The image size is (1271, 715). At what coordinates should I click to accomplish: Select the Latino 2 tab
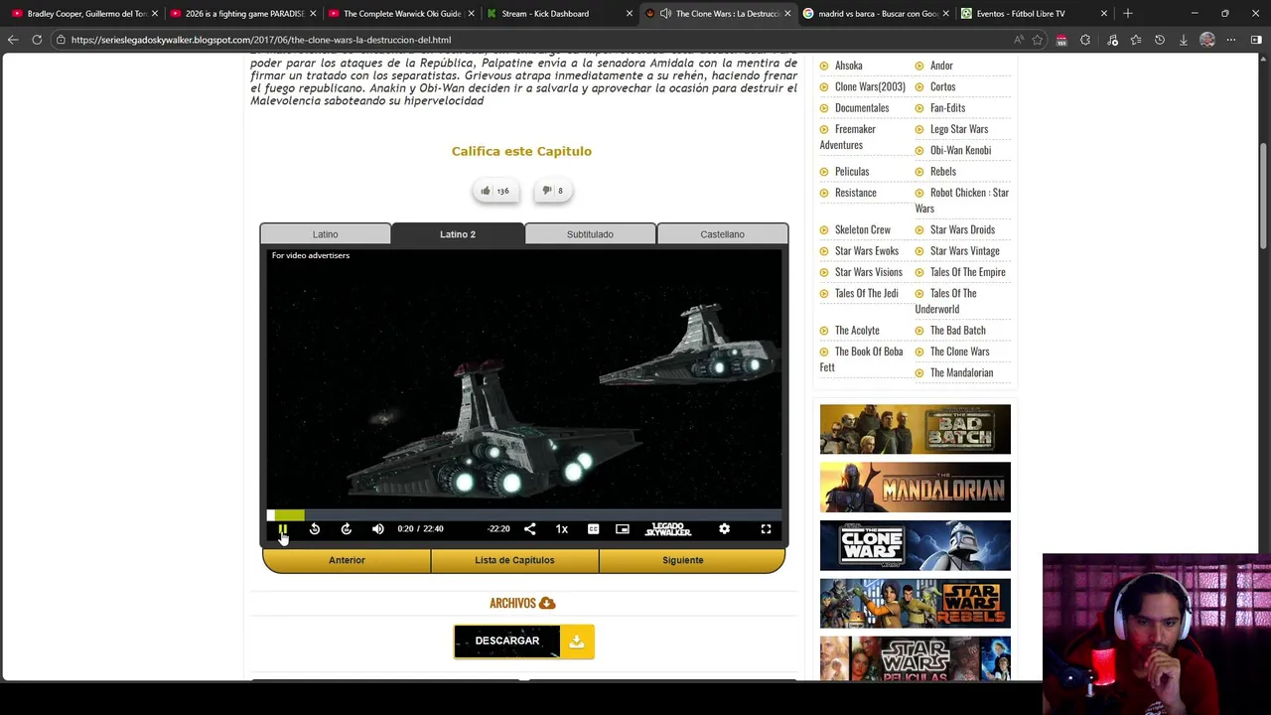point(458,234)
